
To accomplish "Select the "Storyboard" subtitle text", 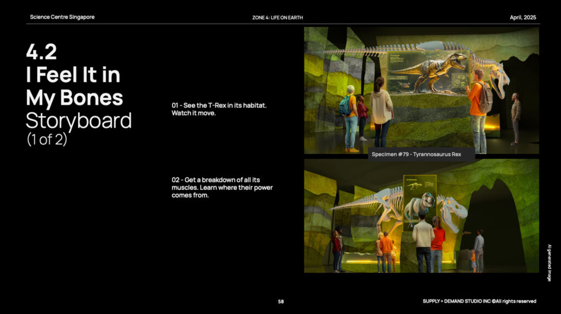I will 78,120.
